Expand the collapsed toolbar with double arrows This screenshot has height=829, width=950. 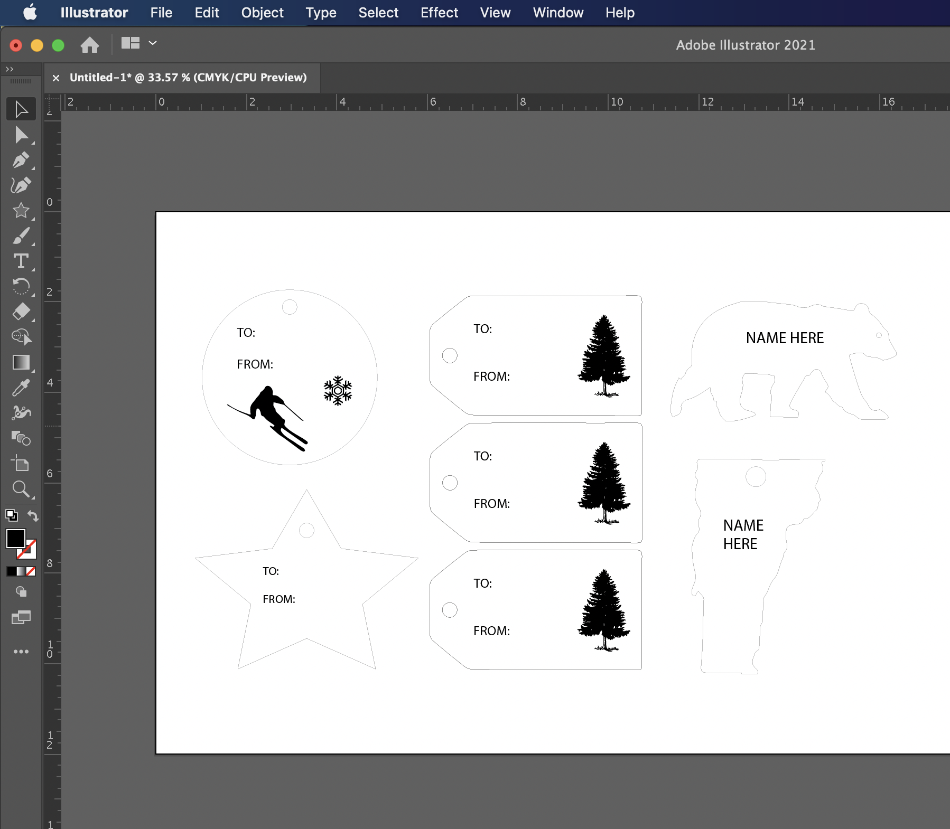pyautogui.click(x=10, y=69)
